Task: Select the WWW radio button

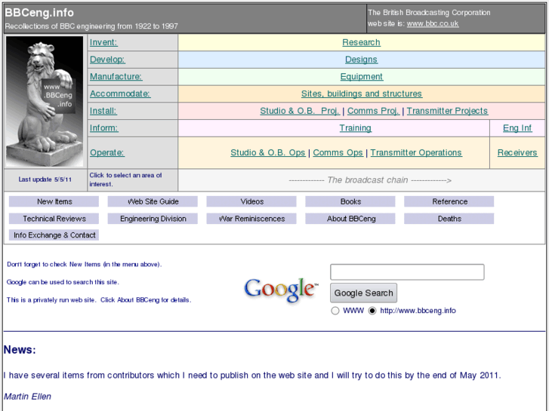Action: coord(335,311)
